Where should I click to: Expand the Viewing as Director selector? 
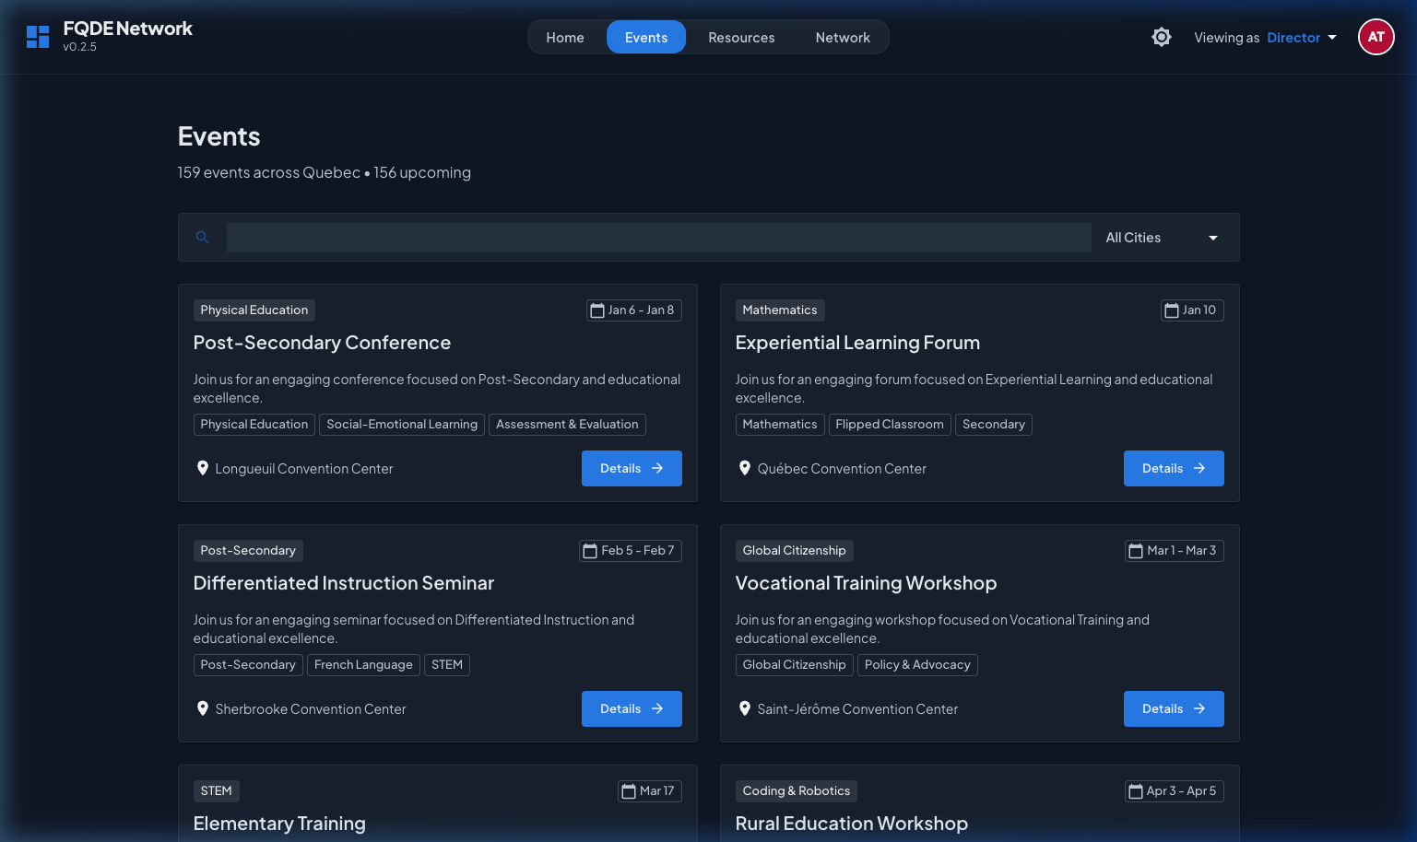pos(1300,37)
